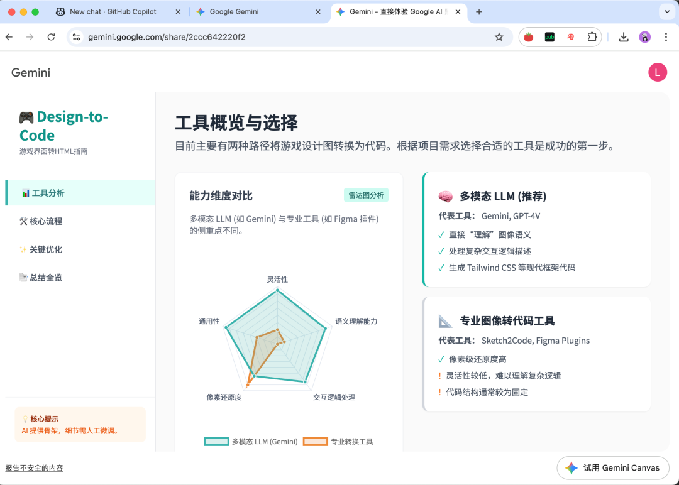Open the green pub extension
Image resolution: width=679 pixels, height=485 pixels.
tap(549, 37)
